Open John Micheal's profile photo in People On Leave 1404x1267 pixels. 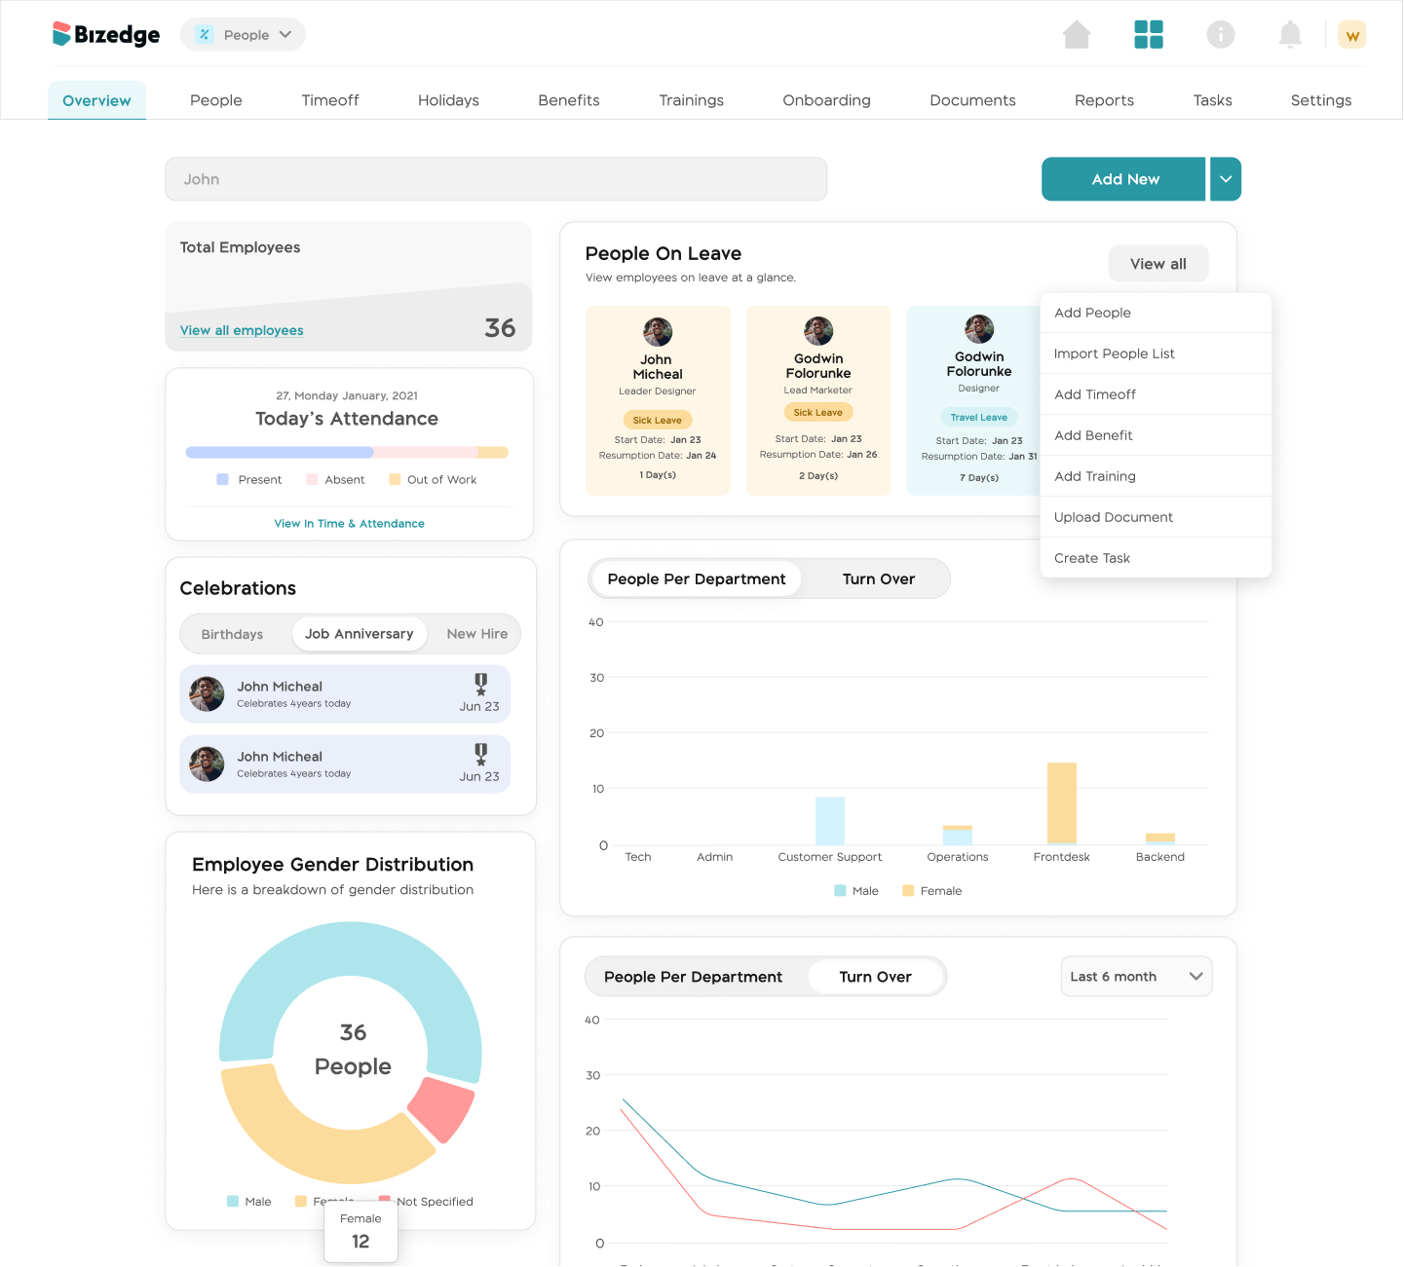(x=658, y=330)
